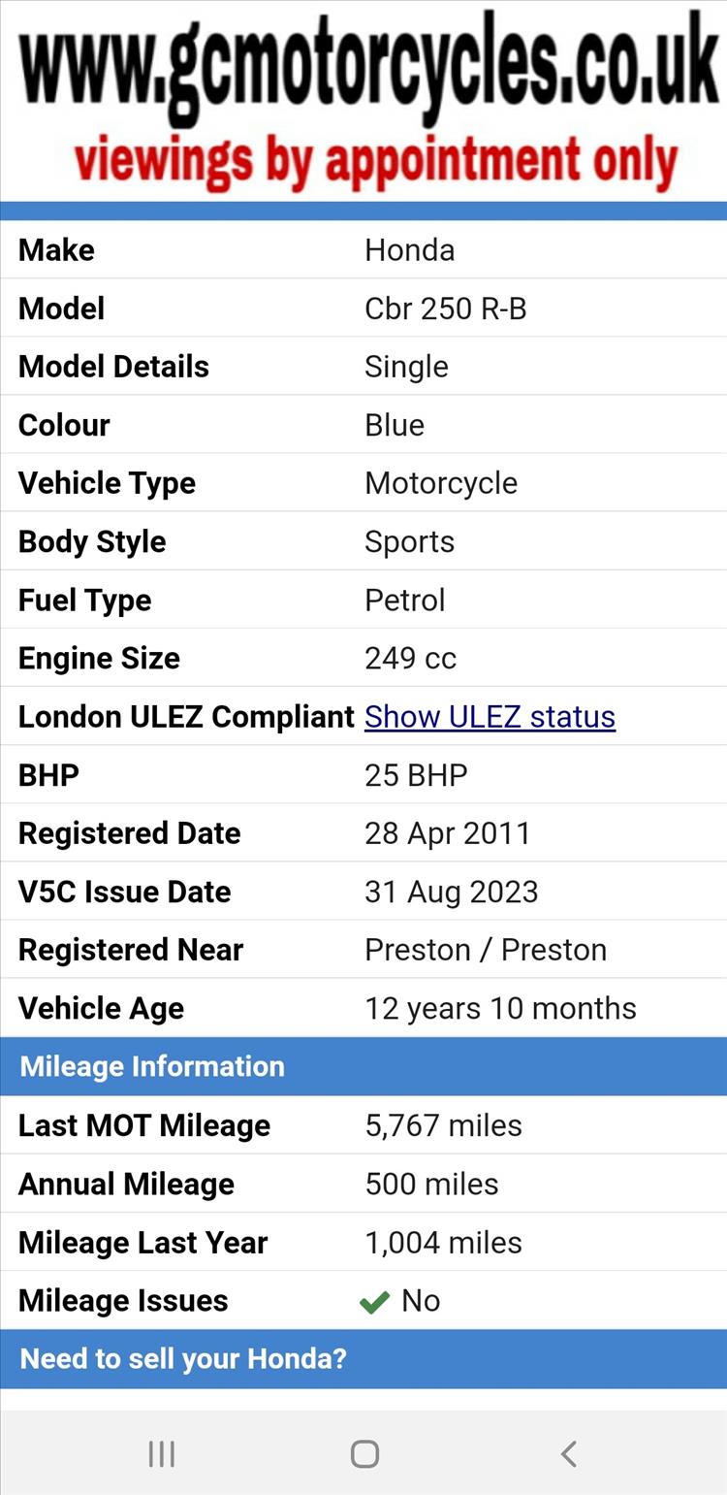Select the Engine Size 249 cc value
Viewport: 727px width, 1495px height.
(410, 658)
